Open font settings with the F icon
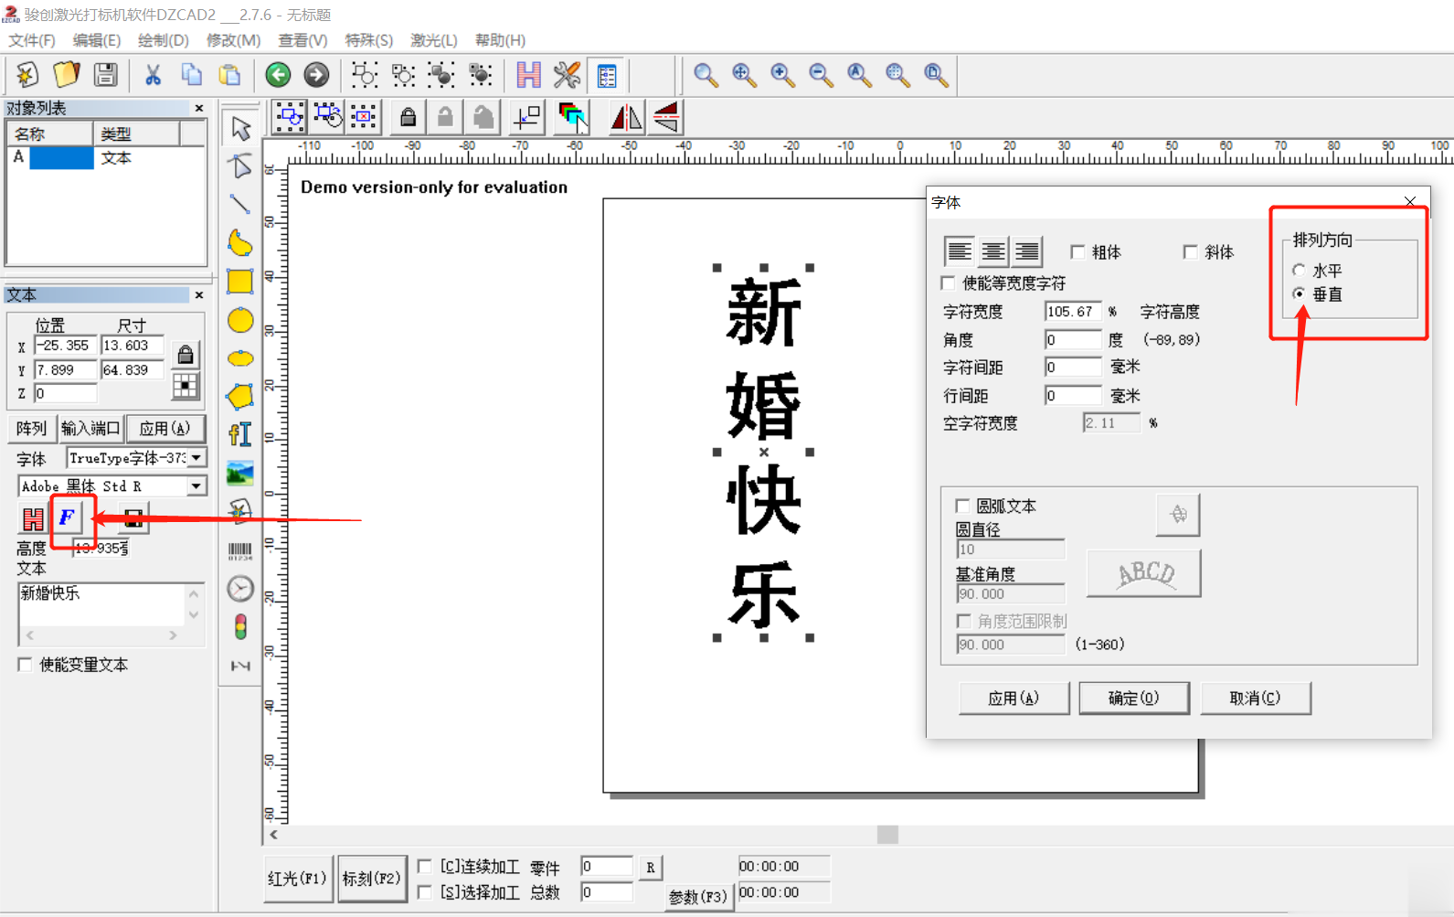The image size is (1454, 917). (x=68, y=518)
